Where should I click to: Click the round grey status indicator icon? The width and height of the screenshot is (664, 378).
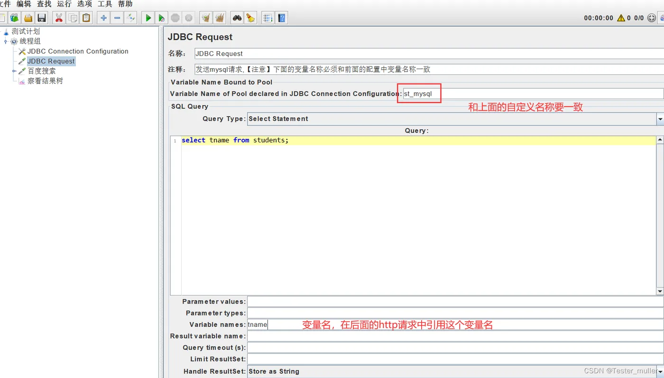651,18
